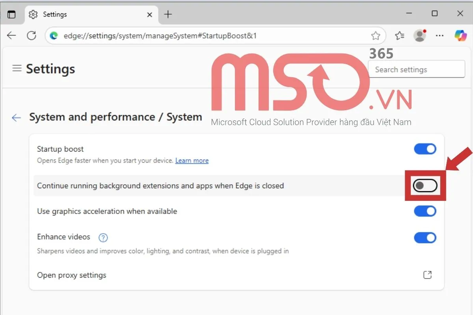Viewport: 473px width, 315px height.
Task: Open the favorites hub icon
Action: click(400, 35)
